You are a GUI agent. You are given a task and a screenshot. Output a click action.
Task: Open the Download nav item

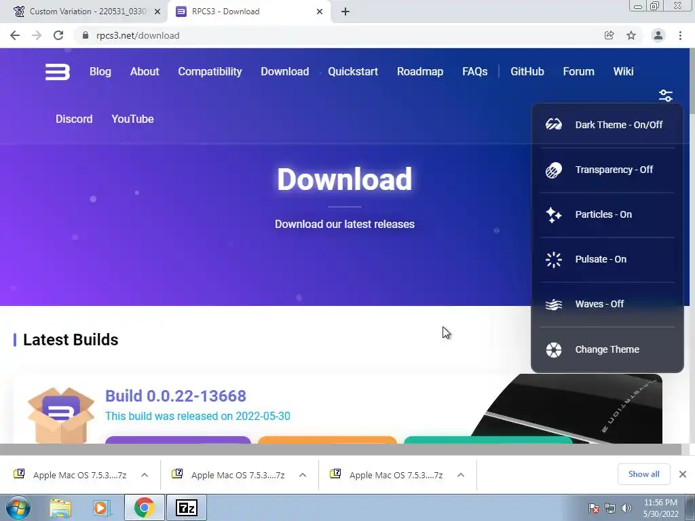coord(285,71)
